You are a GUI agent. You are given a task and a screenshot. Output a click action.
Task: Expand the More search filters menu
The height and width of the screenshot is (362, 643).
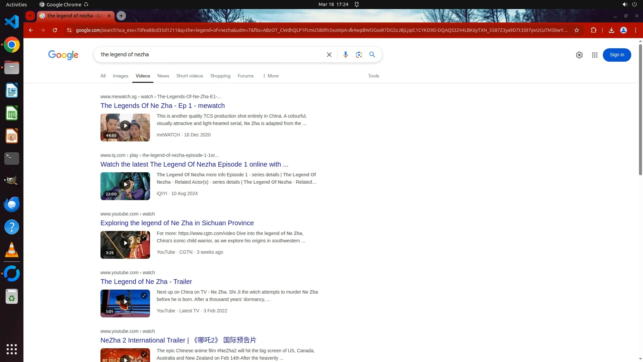[271, 76]
